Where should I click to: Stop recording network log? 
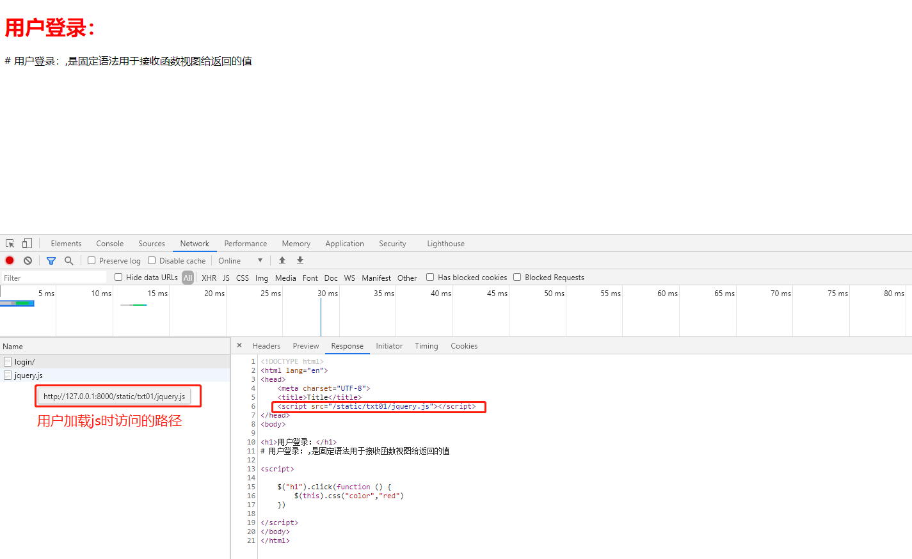tap(10, 260)
